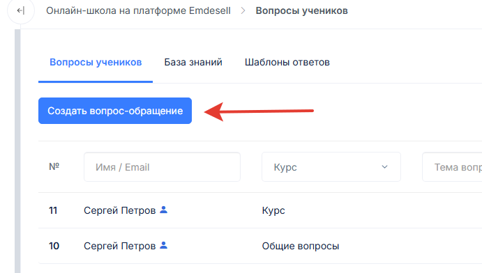Expand the Курс filter dropdown arrow
Screen dimensions: 482x273
pyautogui.click(x=384, y=167)
